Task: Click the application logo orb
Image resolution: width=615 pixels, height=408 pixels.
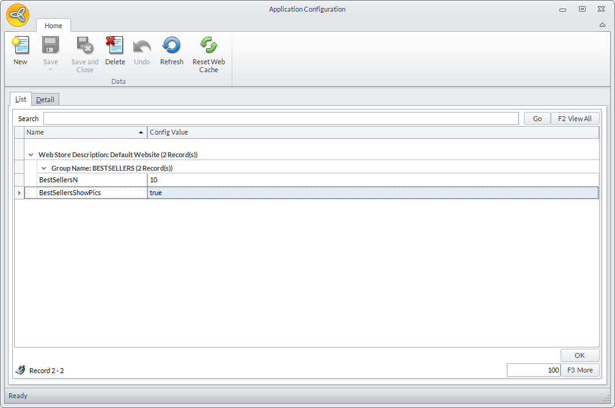Action: click(18, 15)
